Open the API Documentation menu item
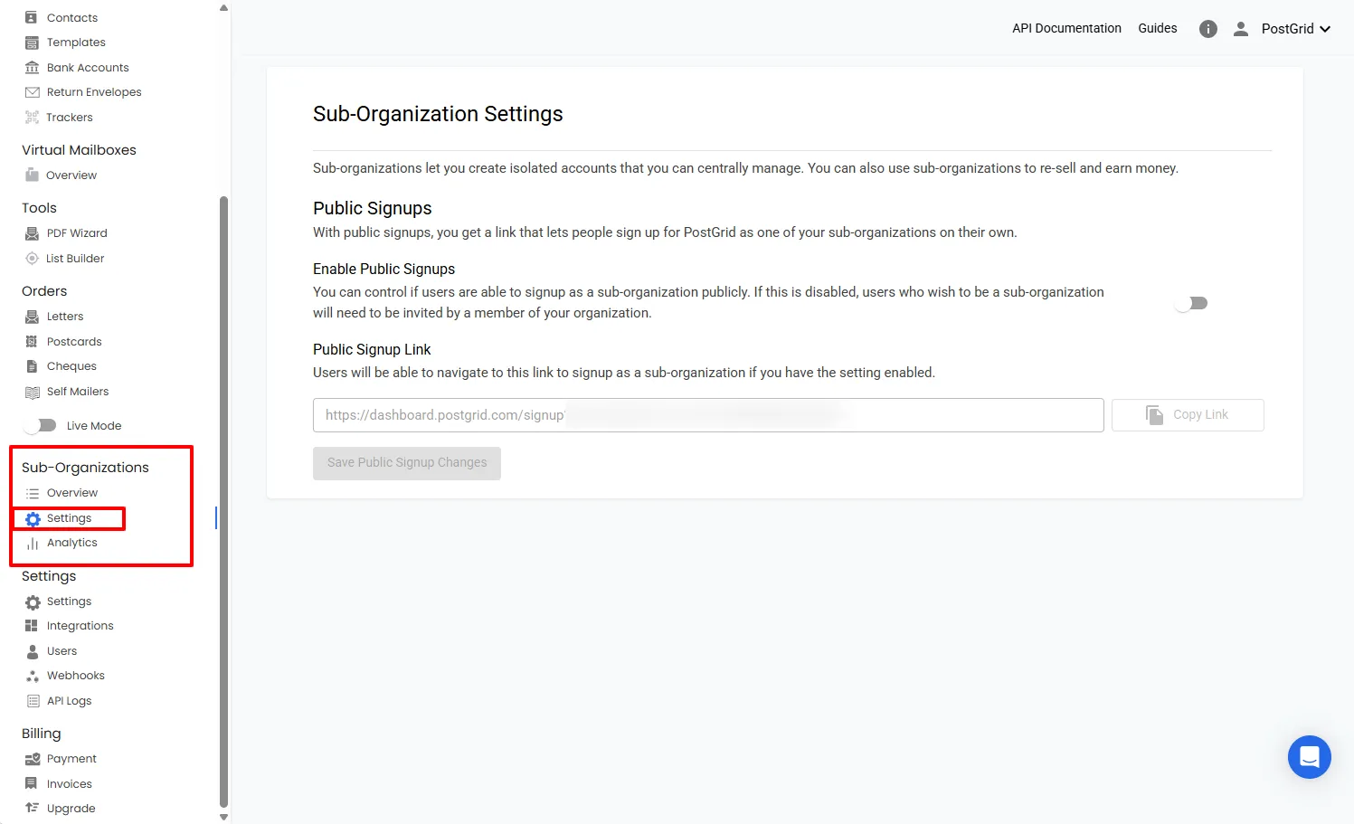 tap(1066, 28)
